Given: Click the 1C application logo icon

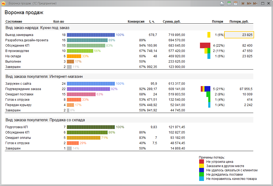Looking at the screenshot, I should pyautogui.click(x=4, y=3).
